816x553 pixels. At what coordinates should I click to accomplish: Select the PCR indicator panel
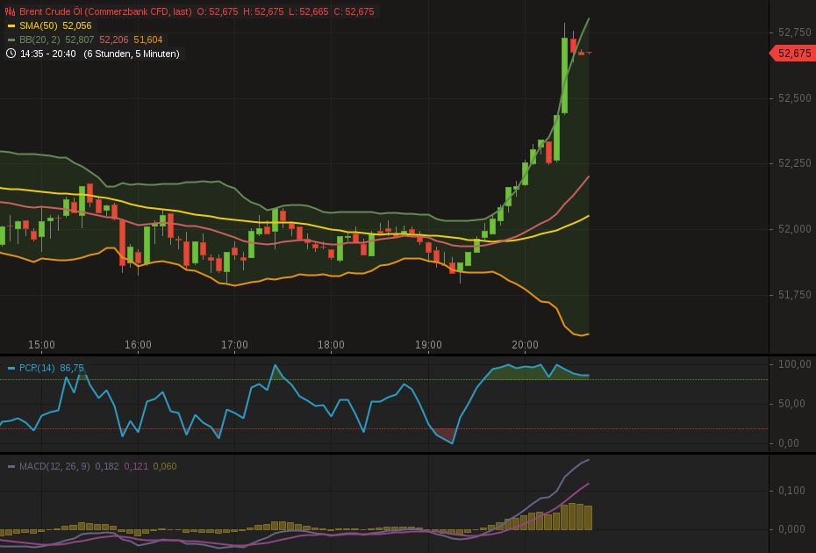(395, 404)
